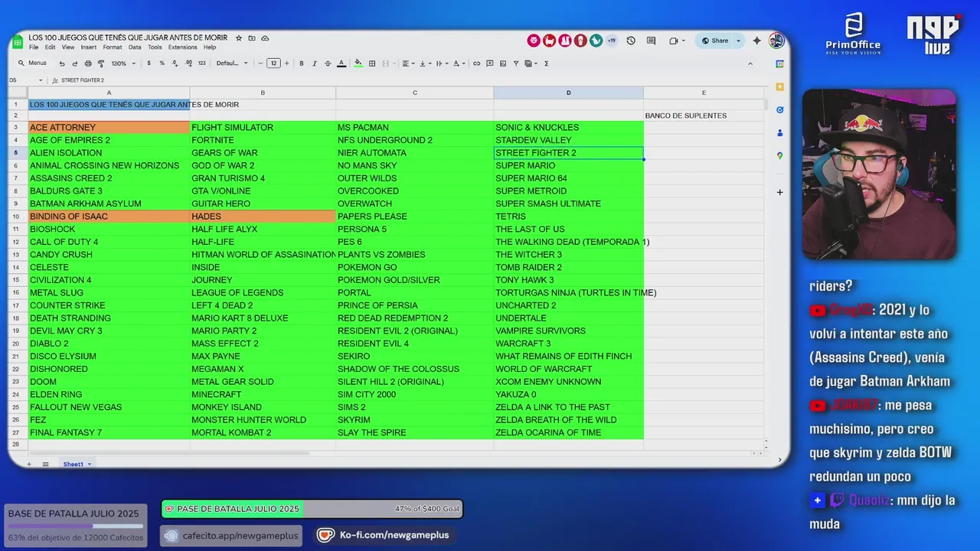
Task: Open the functions sigma icon
Action: coord(546,64)
